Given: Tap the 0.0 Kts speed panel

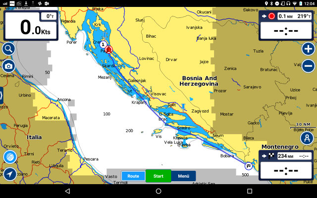Looking at the screenshot, I should 31,26.
